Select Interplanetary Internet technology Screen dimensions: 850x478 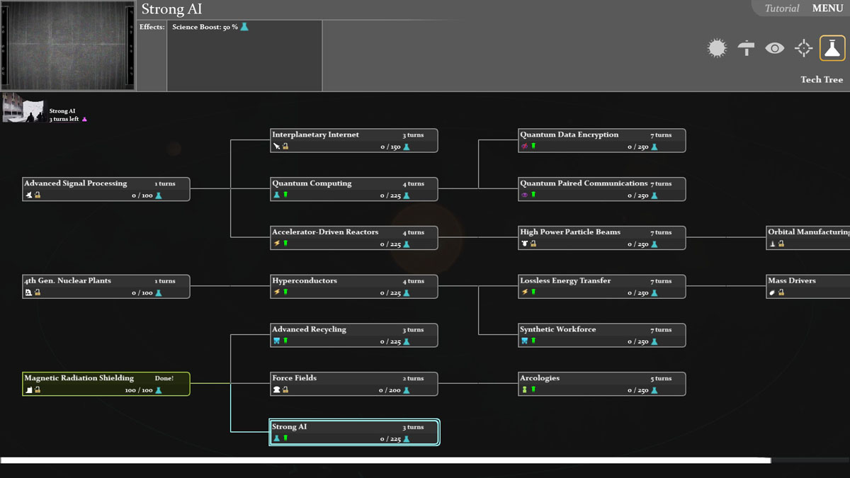[354, 140]
